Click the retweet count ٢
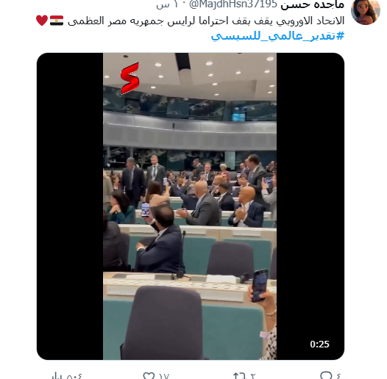387x379 pixels. pos(253,376)
